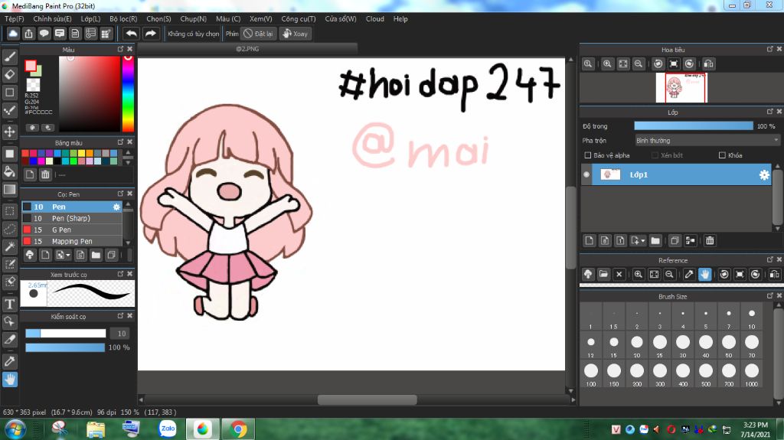Add a folder in the layer panel
The height and width of the screenshot is (440, 784).
click(655, 241)
